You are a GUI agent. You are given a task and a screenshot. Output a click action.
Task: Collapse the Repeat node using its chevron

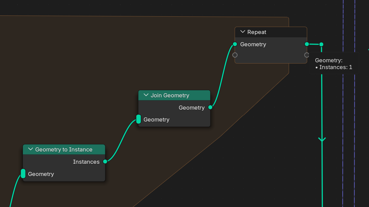243,32
